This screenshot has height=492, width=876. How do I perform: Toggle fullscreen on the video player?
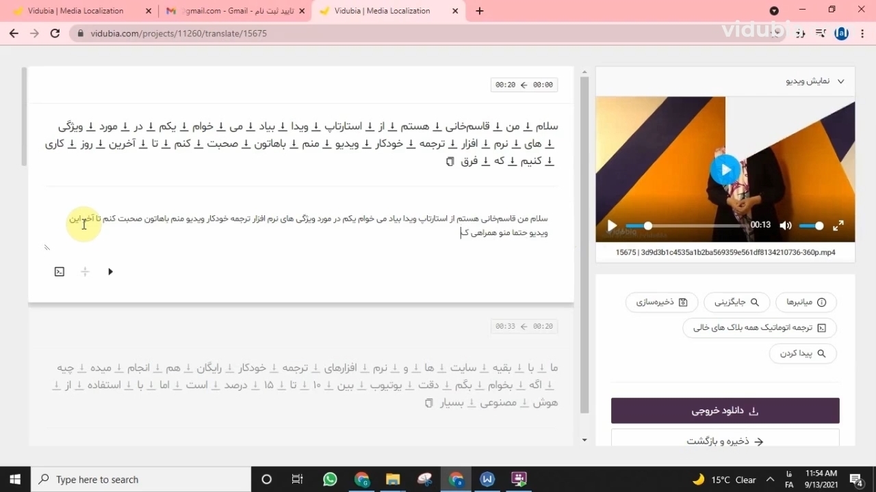coord(838,225)
